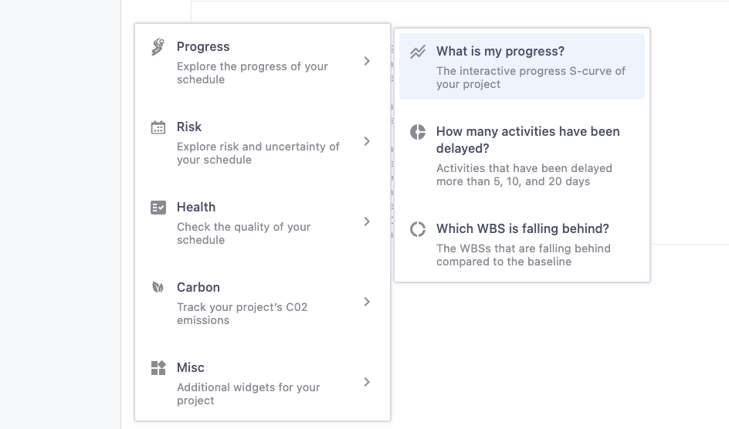Open the Risk category title
729x429 pixels.
188,127
